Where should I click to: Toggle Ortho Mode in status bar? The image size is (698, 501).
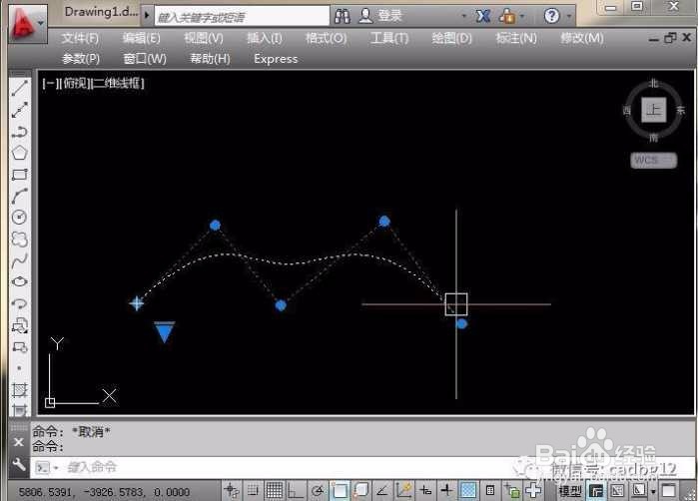pos(296,491)
